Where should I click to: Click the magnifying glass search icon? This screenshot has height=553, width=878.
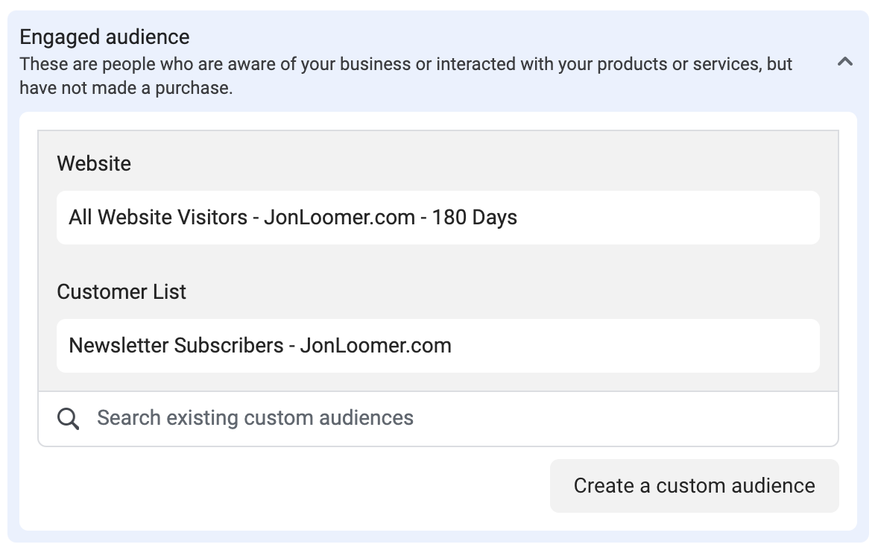tap(69, 419)
